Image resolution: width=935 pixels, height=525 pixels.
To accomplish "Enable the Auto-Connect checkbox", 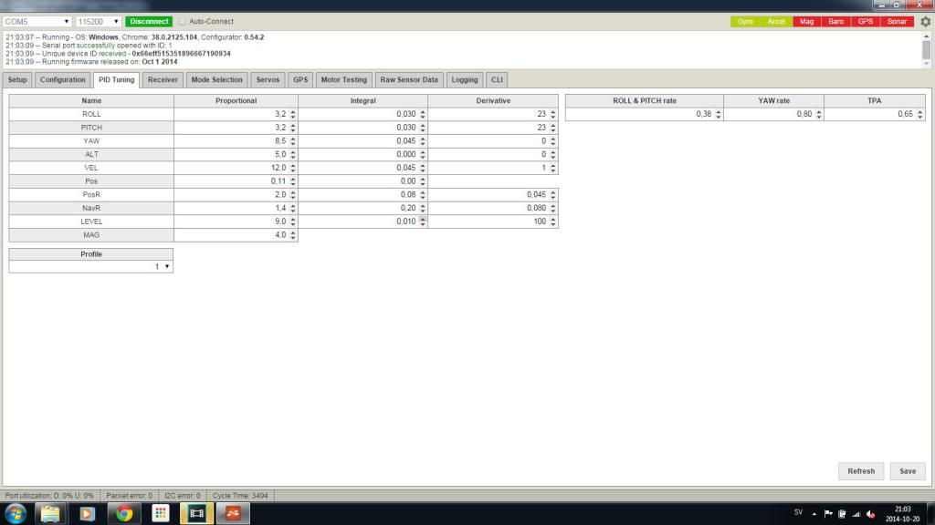I will pos(183,22).
